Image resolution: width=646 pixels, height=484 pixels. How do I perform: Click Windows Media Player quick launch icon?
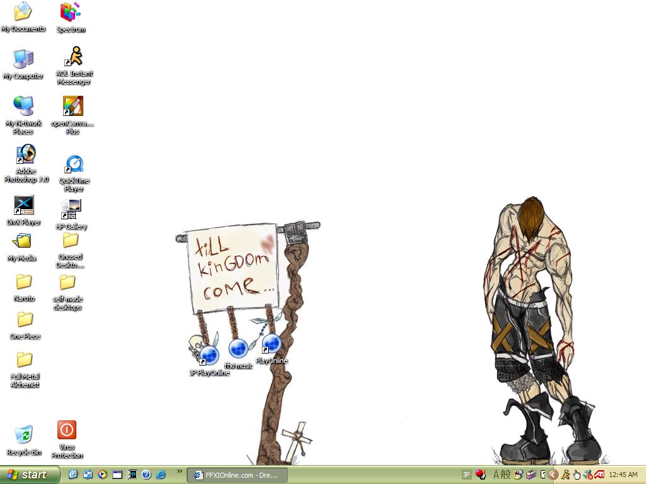102,475
